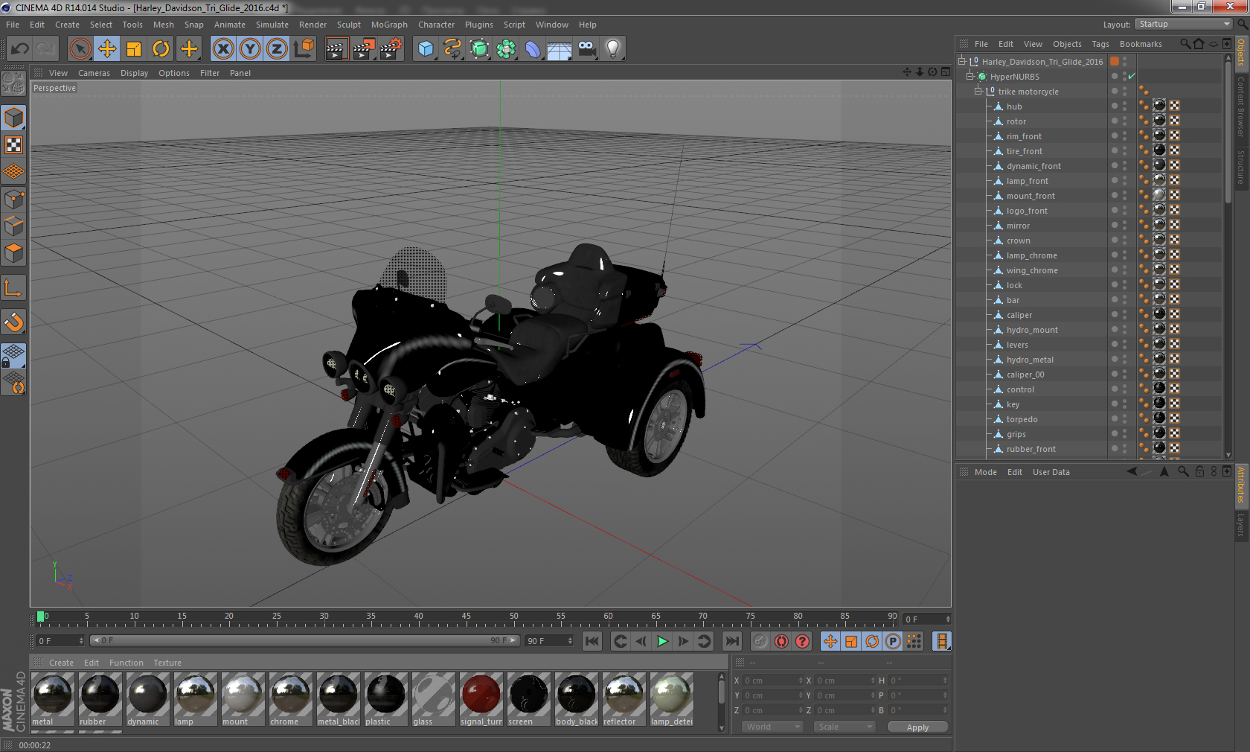Click the Undo arrow icon
Image resolution: width=1250 pixels, height=752 pixels.
point(19,49)
